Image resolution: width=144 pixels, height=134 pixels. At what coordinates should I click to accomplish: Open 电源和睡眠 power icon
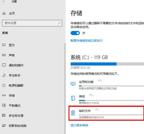[4, 85]
